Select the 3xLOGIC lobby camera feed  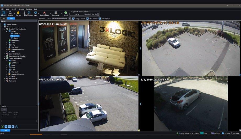pyautogui.click(x=89, y=48)
